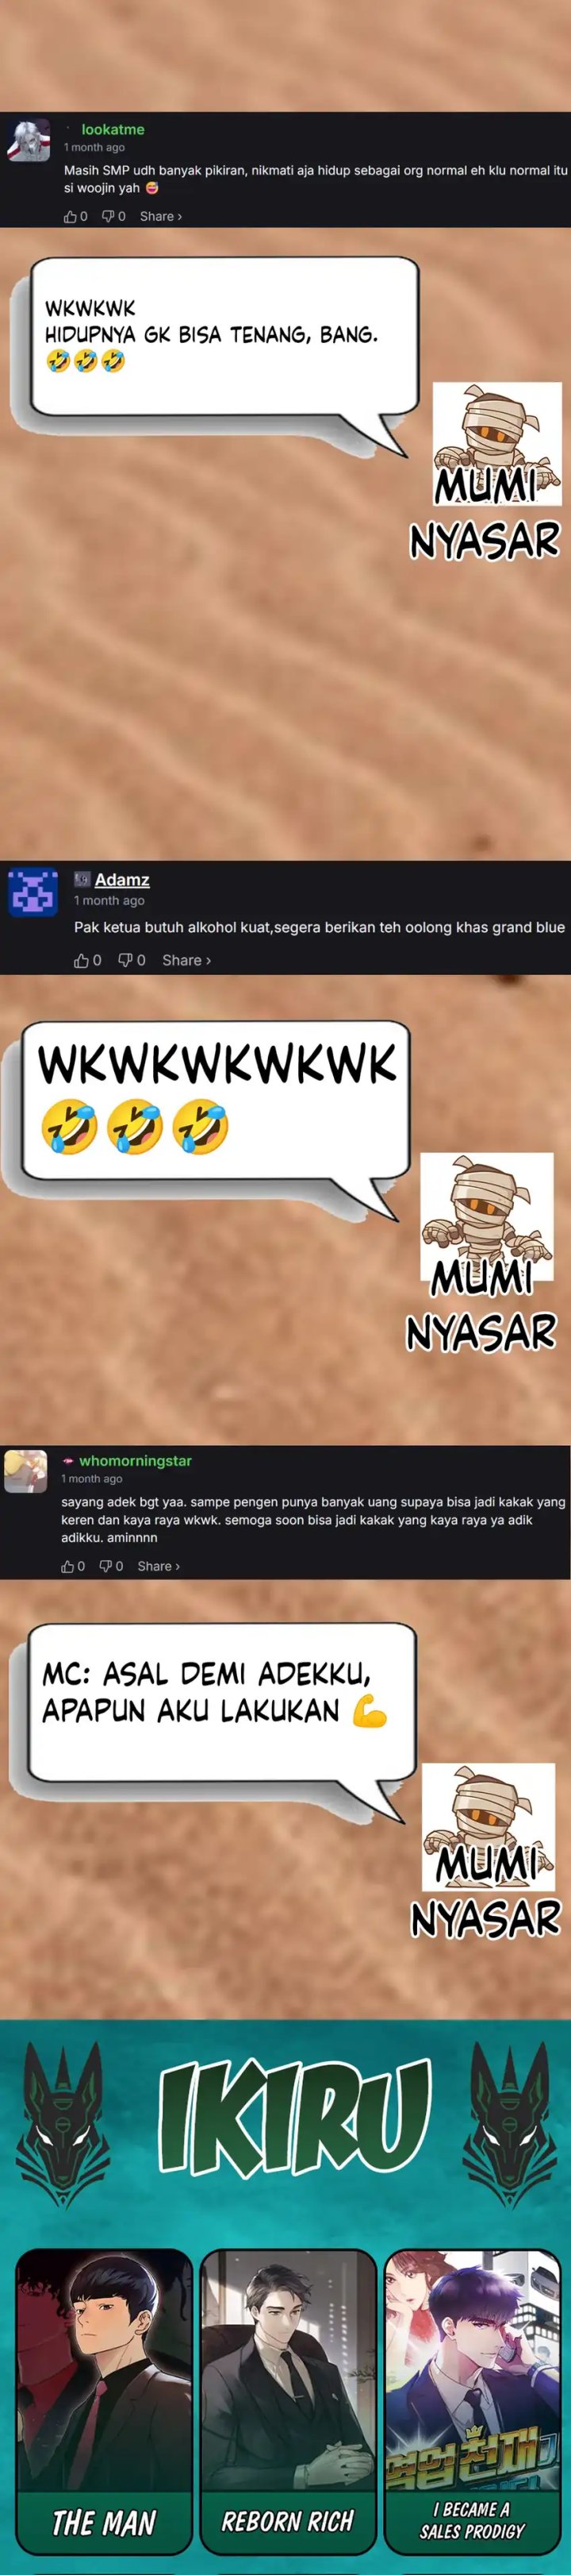Screen dimensions: 571x2575
Task: Open lookatme's profile avatar
Action: click(28, 141)
